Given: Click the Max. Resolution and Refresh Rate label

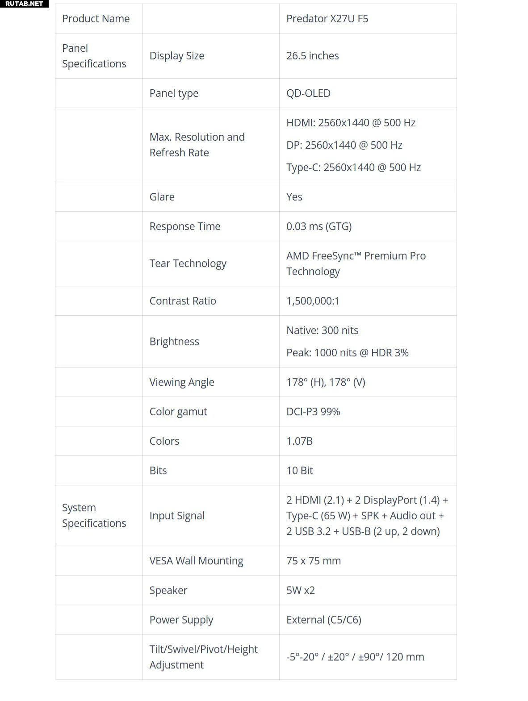Looking at the screenshot, I should [x=197, y=145].
